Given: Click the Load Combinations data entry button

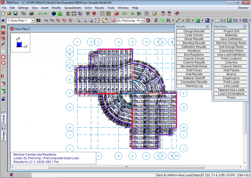Looking at the screenshot, I should (x=231, y=94).
